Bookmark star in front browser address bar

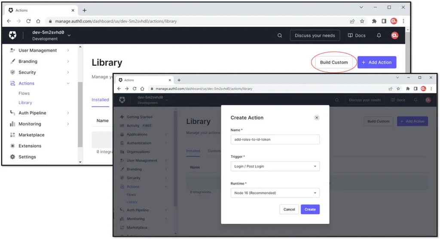pyautogui.click(x=398, y=89)
